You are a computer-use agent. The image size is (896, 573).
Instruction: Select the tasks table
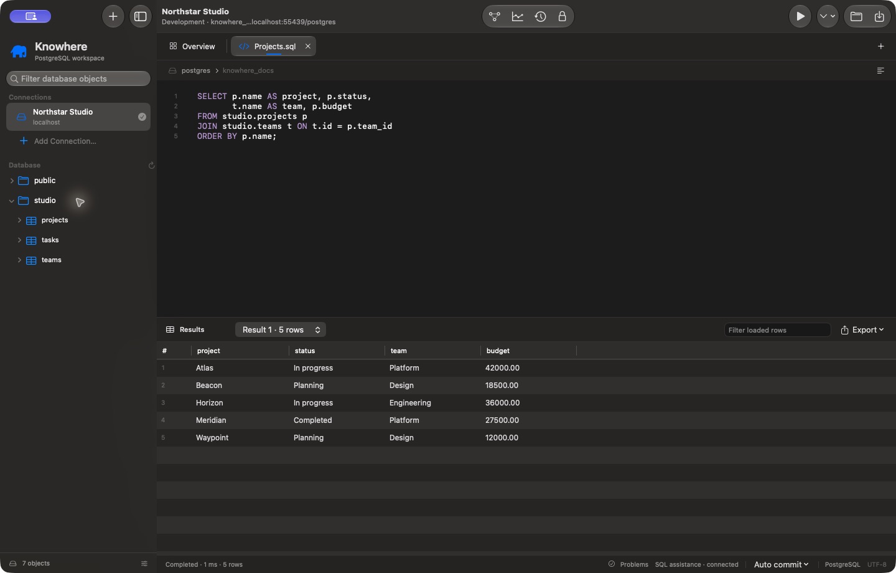[x=42, y=240]
